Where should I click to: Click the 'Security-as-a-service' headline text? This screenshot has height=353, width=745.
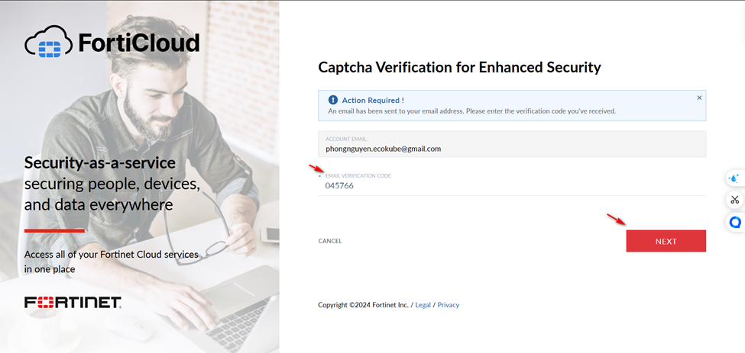tap(100, 163)
